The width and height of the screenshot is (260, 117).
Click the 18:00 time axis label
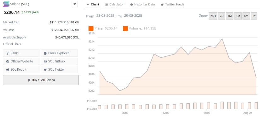pos(207,113)
